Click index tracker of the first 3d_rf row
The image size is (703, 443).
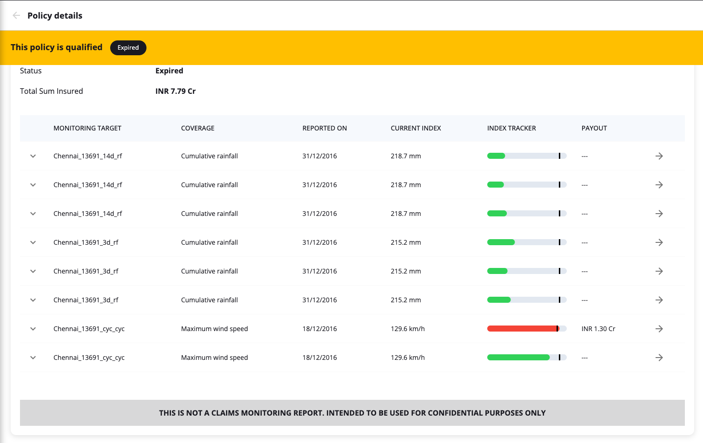click(x=527, y=242)
